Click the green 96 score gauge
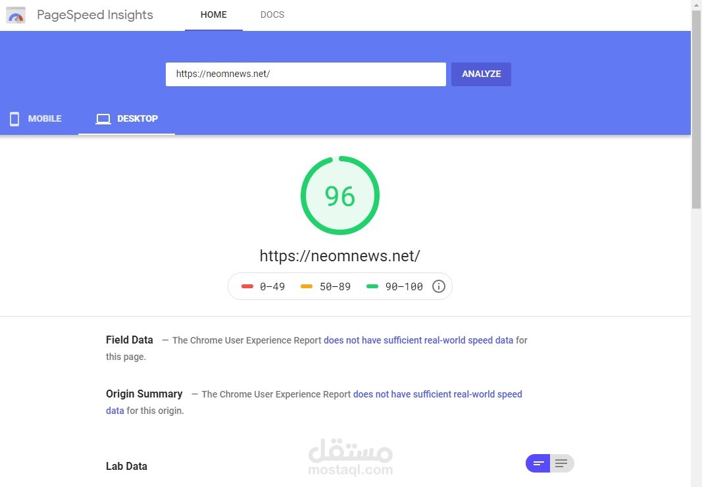The image size is (702, 487). tap(339, 195)
